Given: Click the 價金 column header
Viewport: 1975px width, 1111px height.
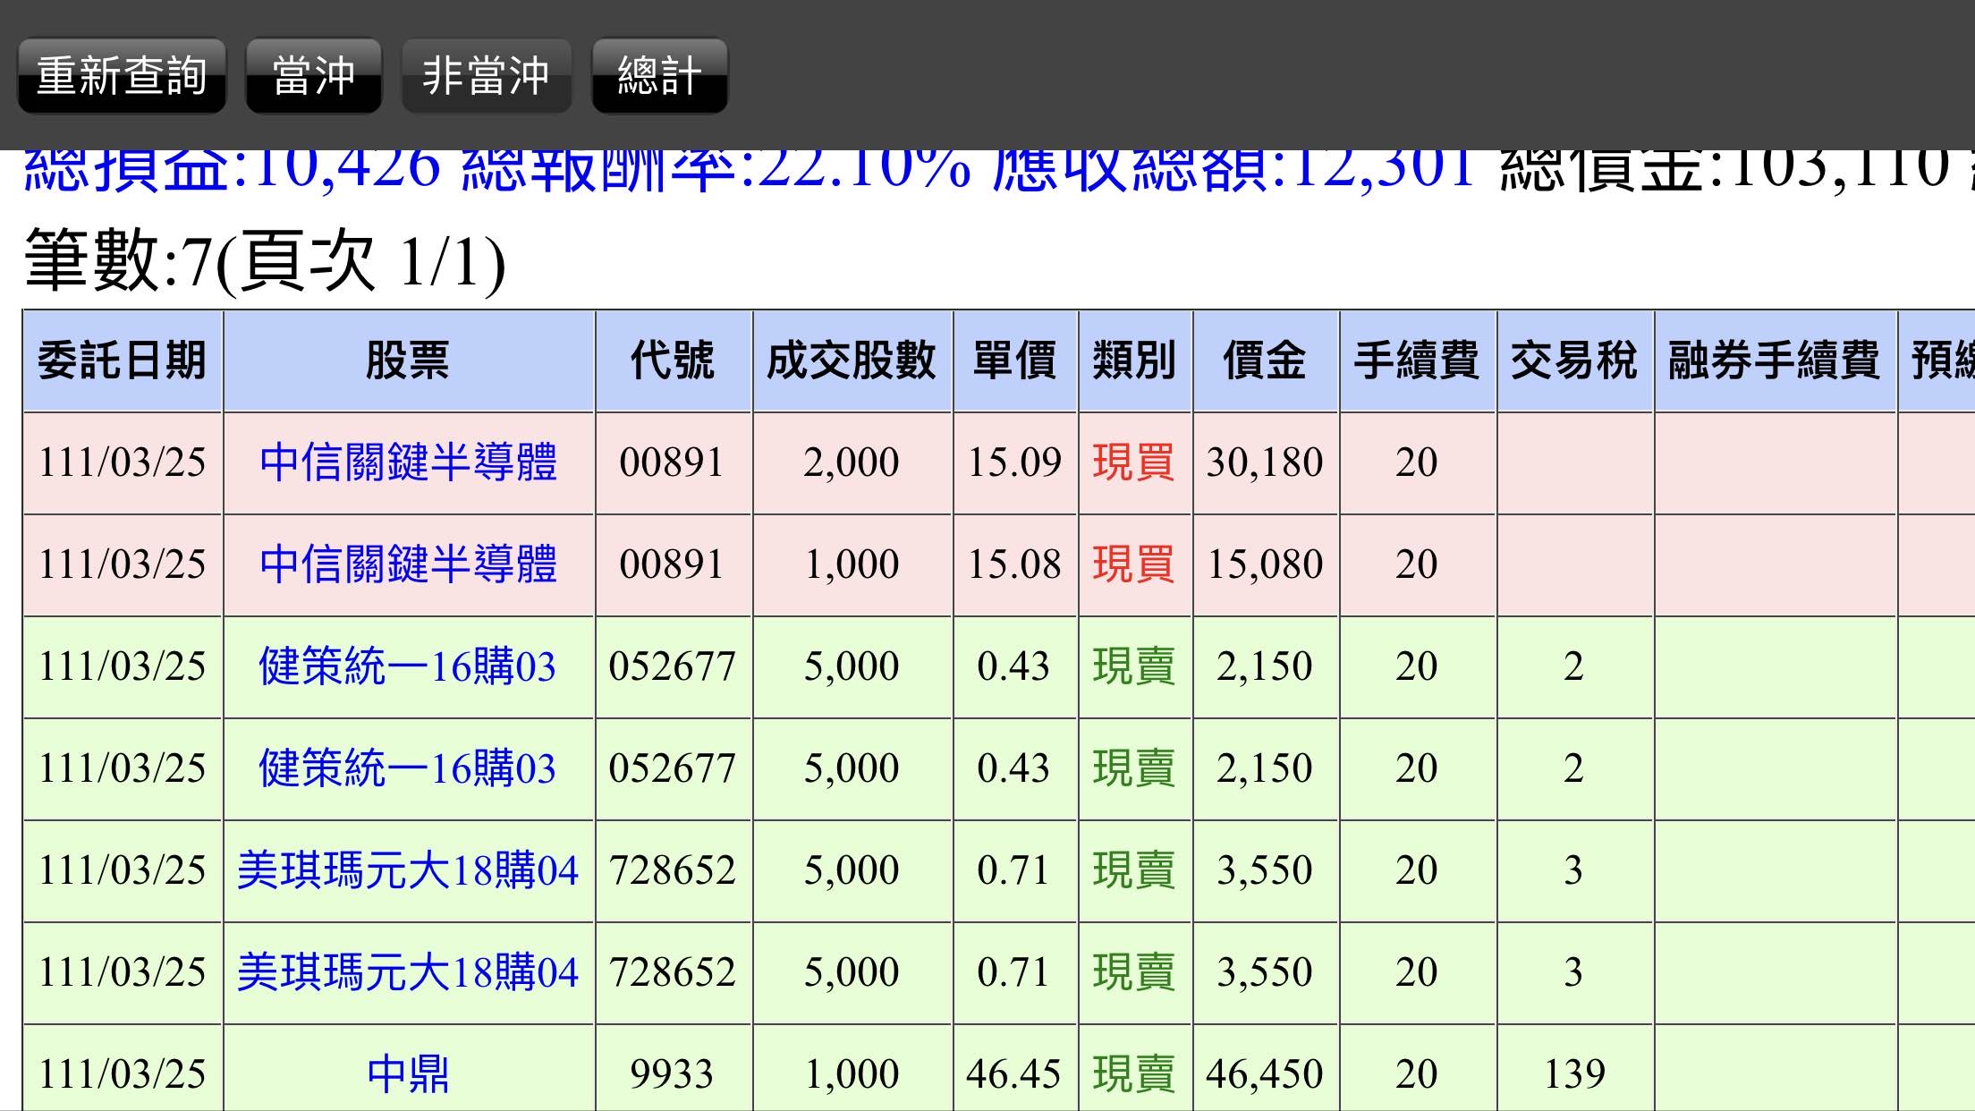Looking at the screenshot, I should tap(1265, 361).
